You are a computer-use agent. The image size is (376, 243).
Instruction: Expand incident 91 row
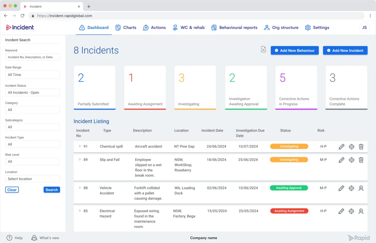click(x=80, y=146)
